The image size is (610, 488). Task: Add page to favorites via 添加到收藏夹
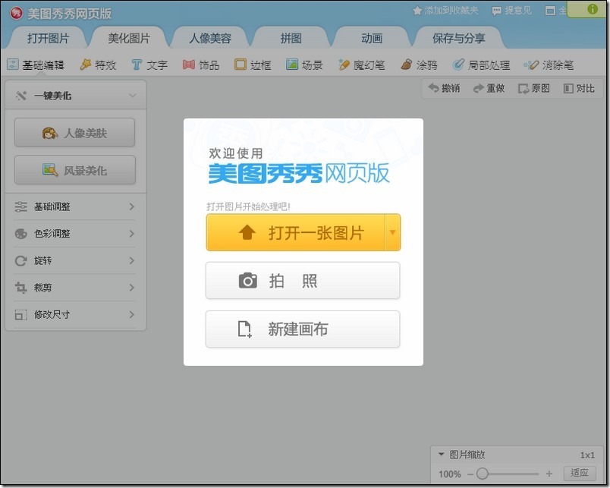[x=445, y=11]
